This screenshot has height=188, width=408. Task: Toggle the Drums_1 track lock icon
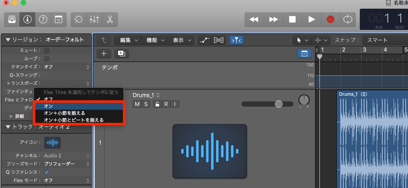(157, 104)
